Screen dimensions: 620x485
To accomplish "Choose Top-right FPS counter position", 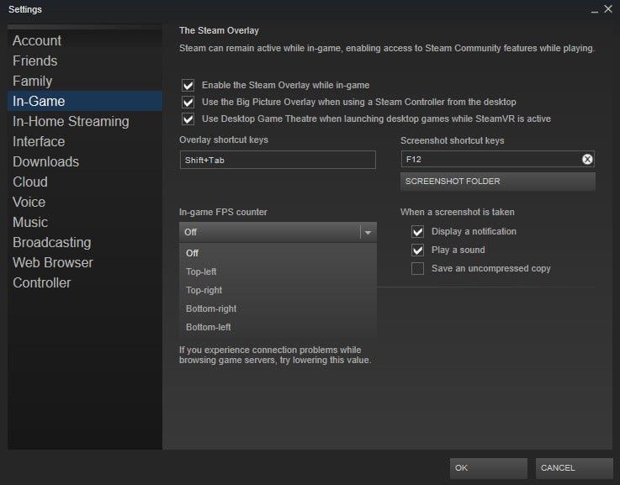I will coord(278,290).
